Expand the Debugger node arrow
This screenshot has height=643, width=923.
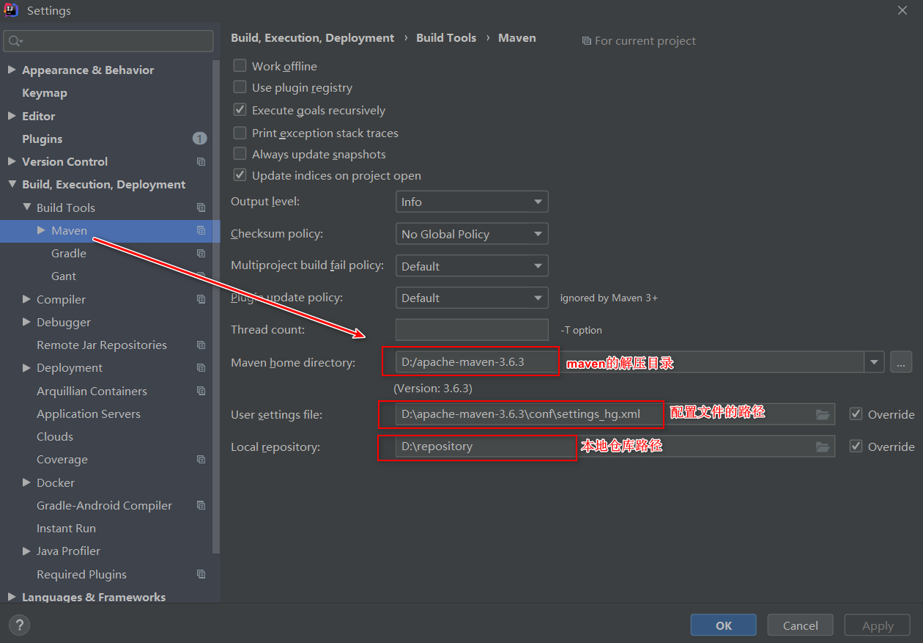26,322
